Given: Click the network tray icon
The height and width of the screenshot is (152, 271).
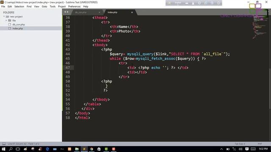Looking at the screenshot, I should coord(234,149).
